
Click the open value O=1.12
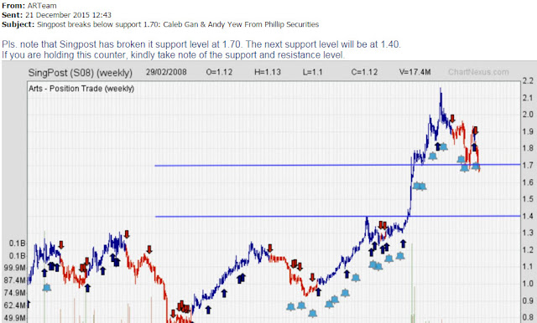pos(219,72)
